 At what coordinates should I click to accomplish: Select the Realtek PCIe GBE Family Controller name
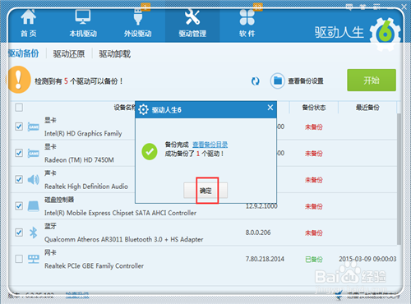(x=94, y=265)
